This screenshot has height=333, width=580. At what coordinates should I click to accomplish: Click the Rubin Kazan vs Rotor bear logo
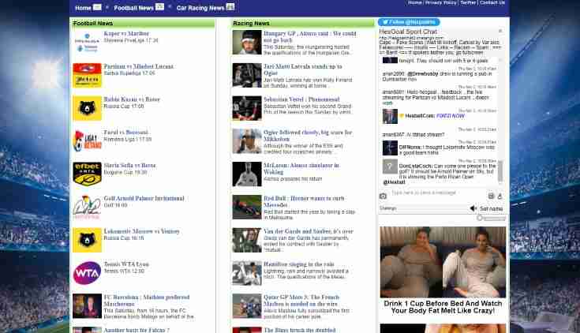pyautogui.click(x=87, y=108)
